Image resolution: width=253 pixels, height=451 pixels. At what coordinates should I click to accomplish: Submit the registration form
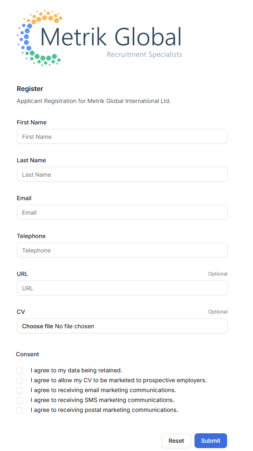tap(211, 441)
